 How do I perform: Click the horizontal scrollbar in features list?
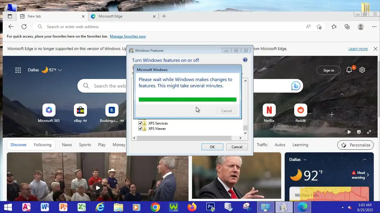click(x=184, y=138)
